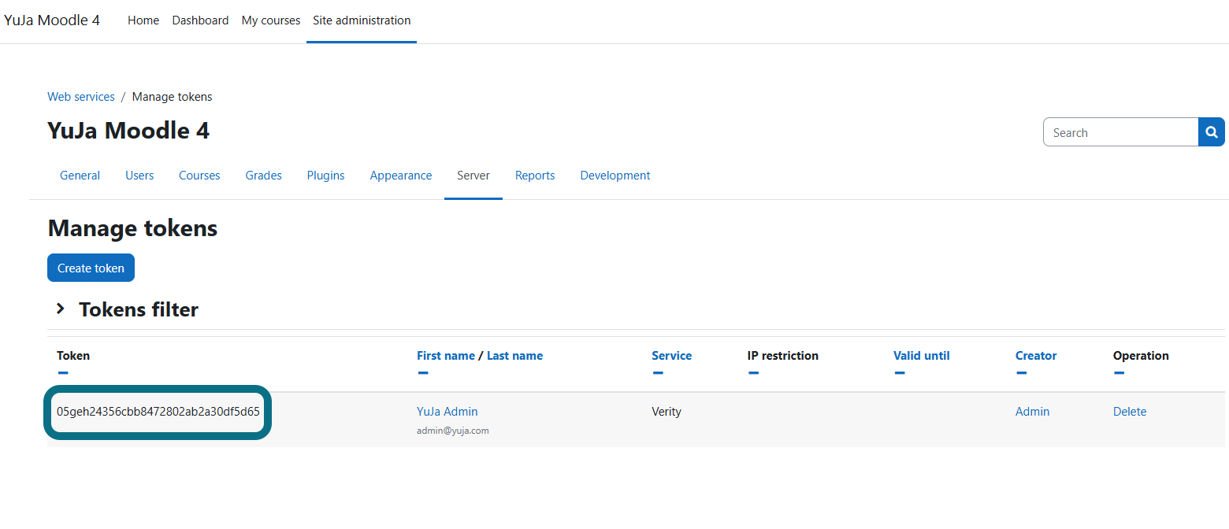Click the YuJa Moodle 4 site brand
This screenshot has width=1229, height=529.
point(52,20)
